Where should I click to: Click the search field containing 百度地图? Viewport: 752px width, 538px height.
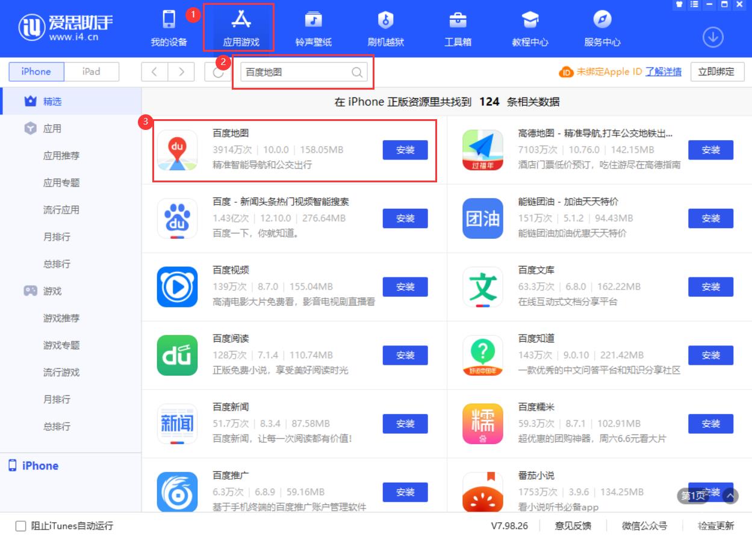[x=304, y=72]
